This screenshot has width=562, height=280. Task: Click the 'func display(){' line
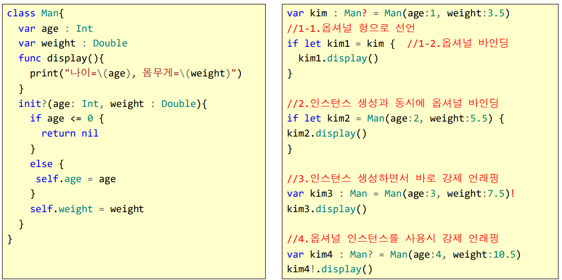(61, 58)
